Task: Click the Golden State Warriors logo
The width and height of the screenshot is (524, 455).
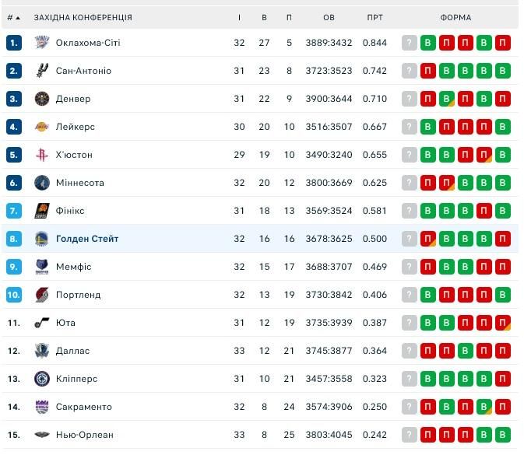Action: point(42,239)
